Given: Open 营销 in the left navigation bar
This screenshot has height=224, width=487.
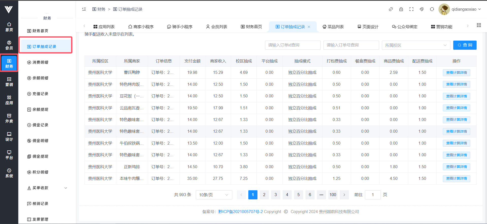Looking at the screenshot, I should [x=9, y=82].
